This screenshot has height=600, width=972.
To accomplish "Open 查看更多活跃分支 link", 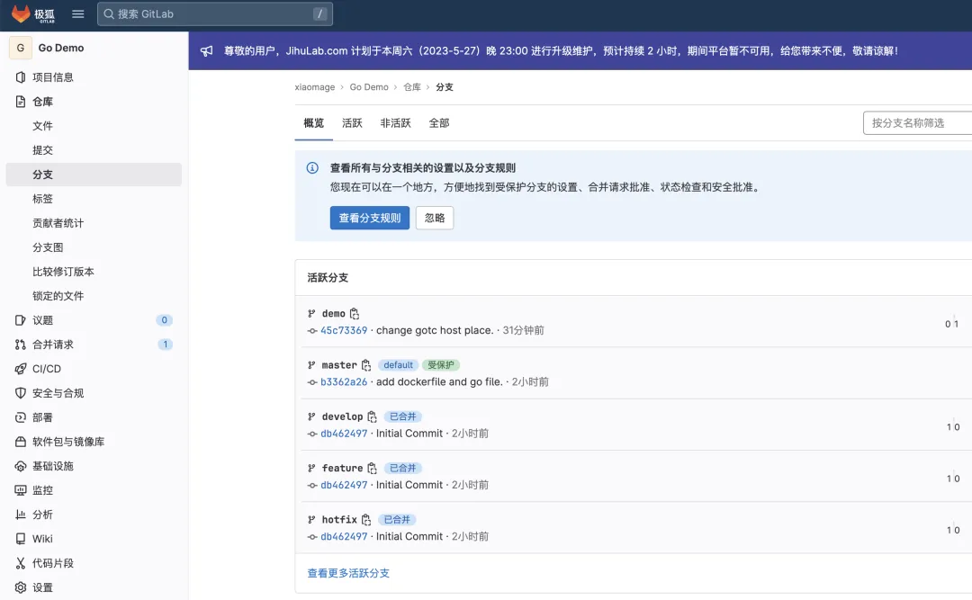I will tap(348, 573).
